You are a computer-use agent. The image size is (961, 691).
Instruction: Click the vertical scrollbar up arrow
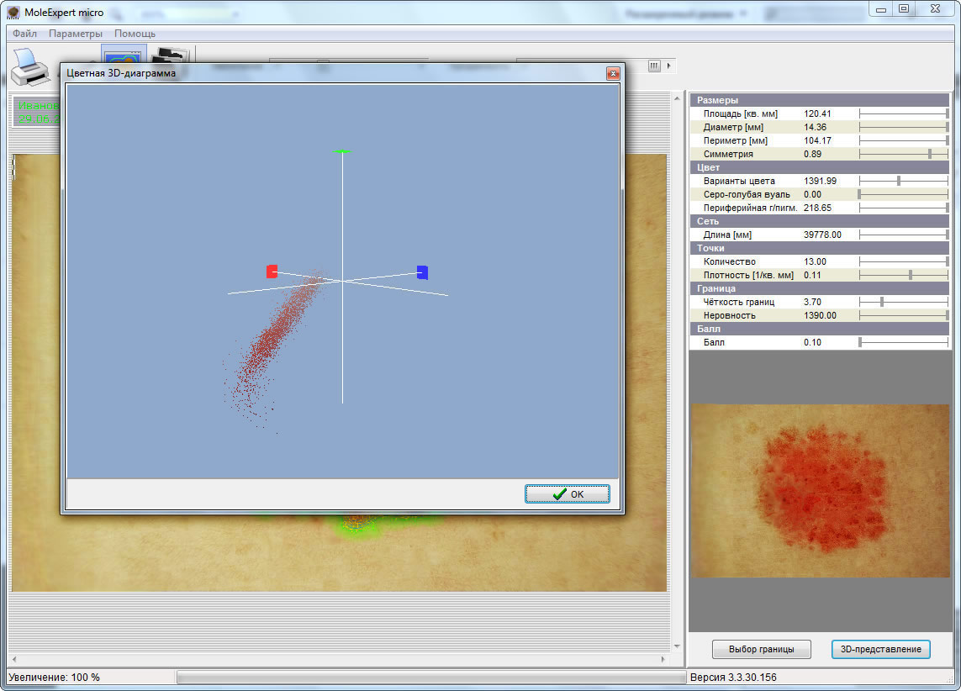pos(679,99)
